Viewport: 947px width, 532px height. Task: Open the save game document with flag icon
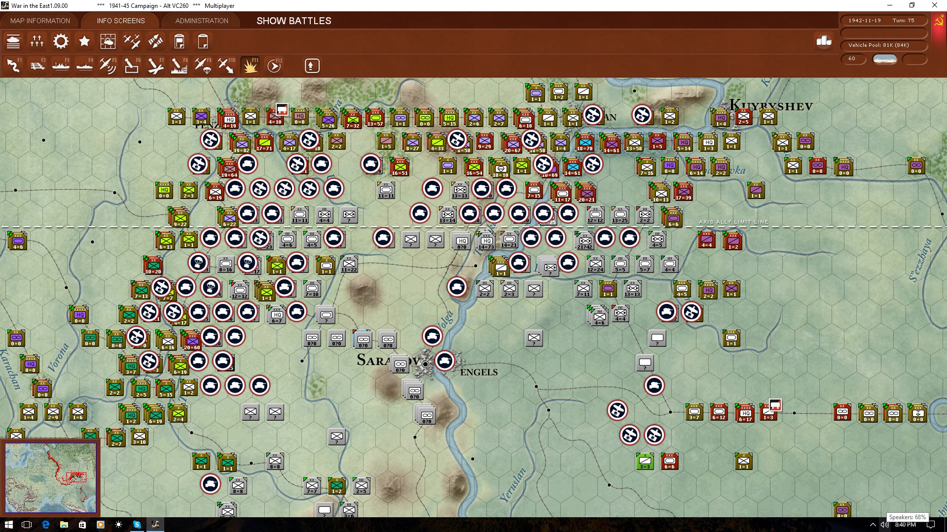(179, 41)
